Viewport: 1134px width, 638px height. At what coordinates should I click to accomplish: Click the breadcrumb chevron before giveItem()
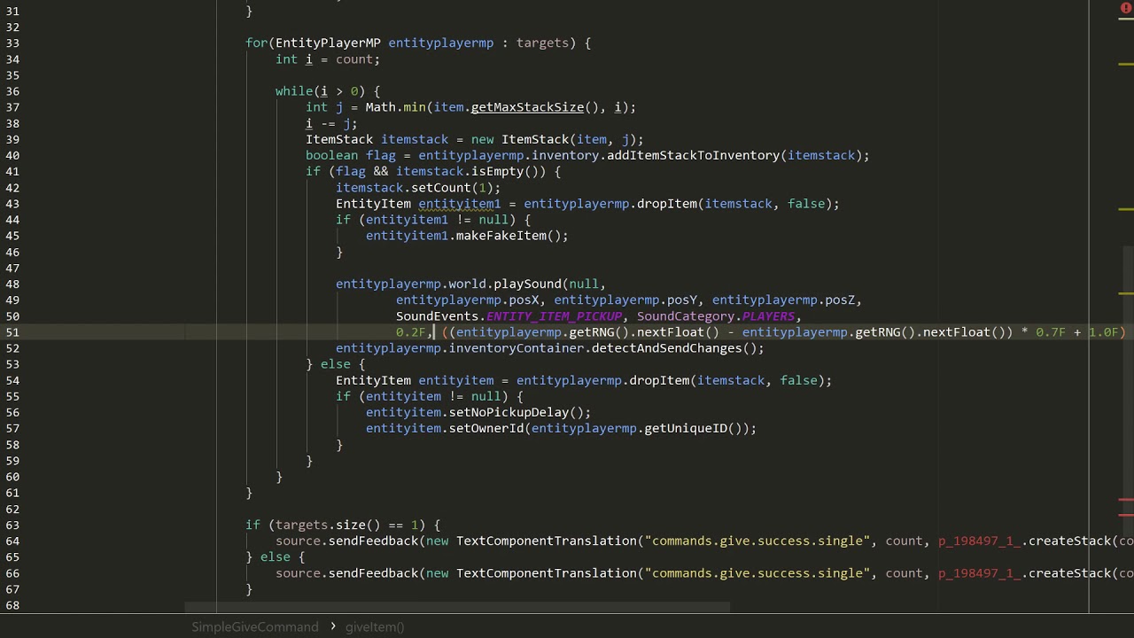333,626
